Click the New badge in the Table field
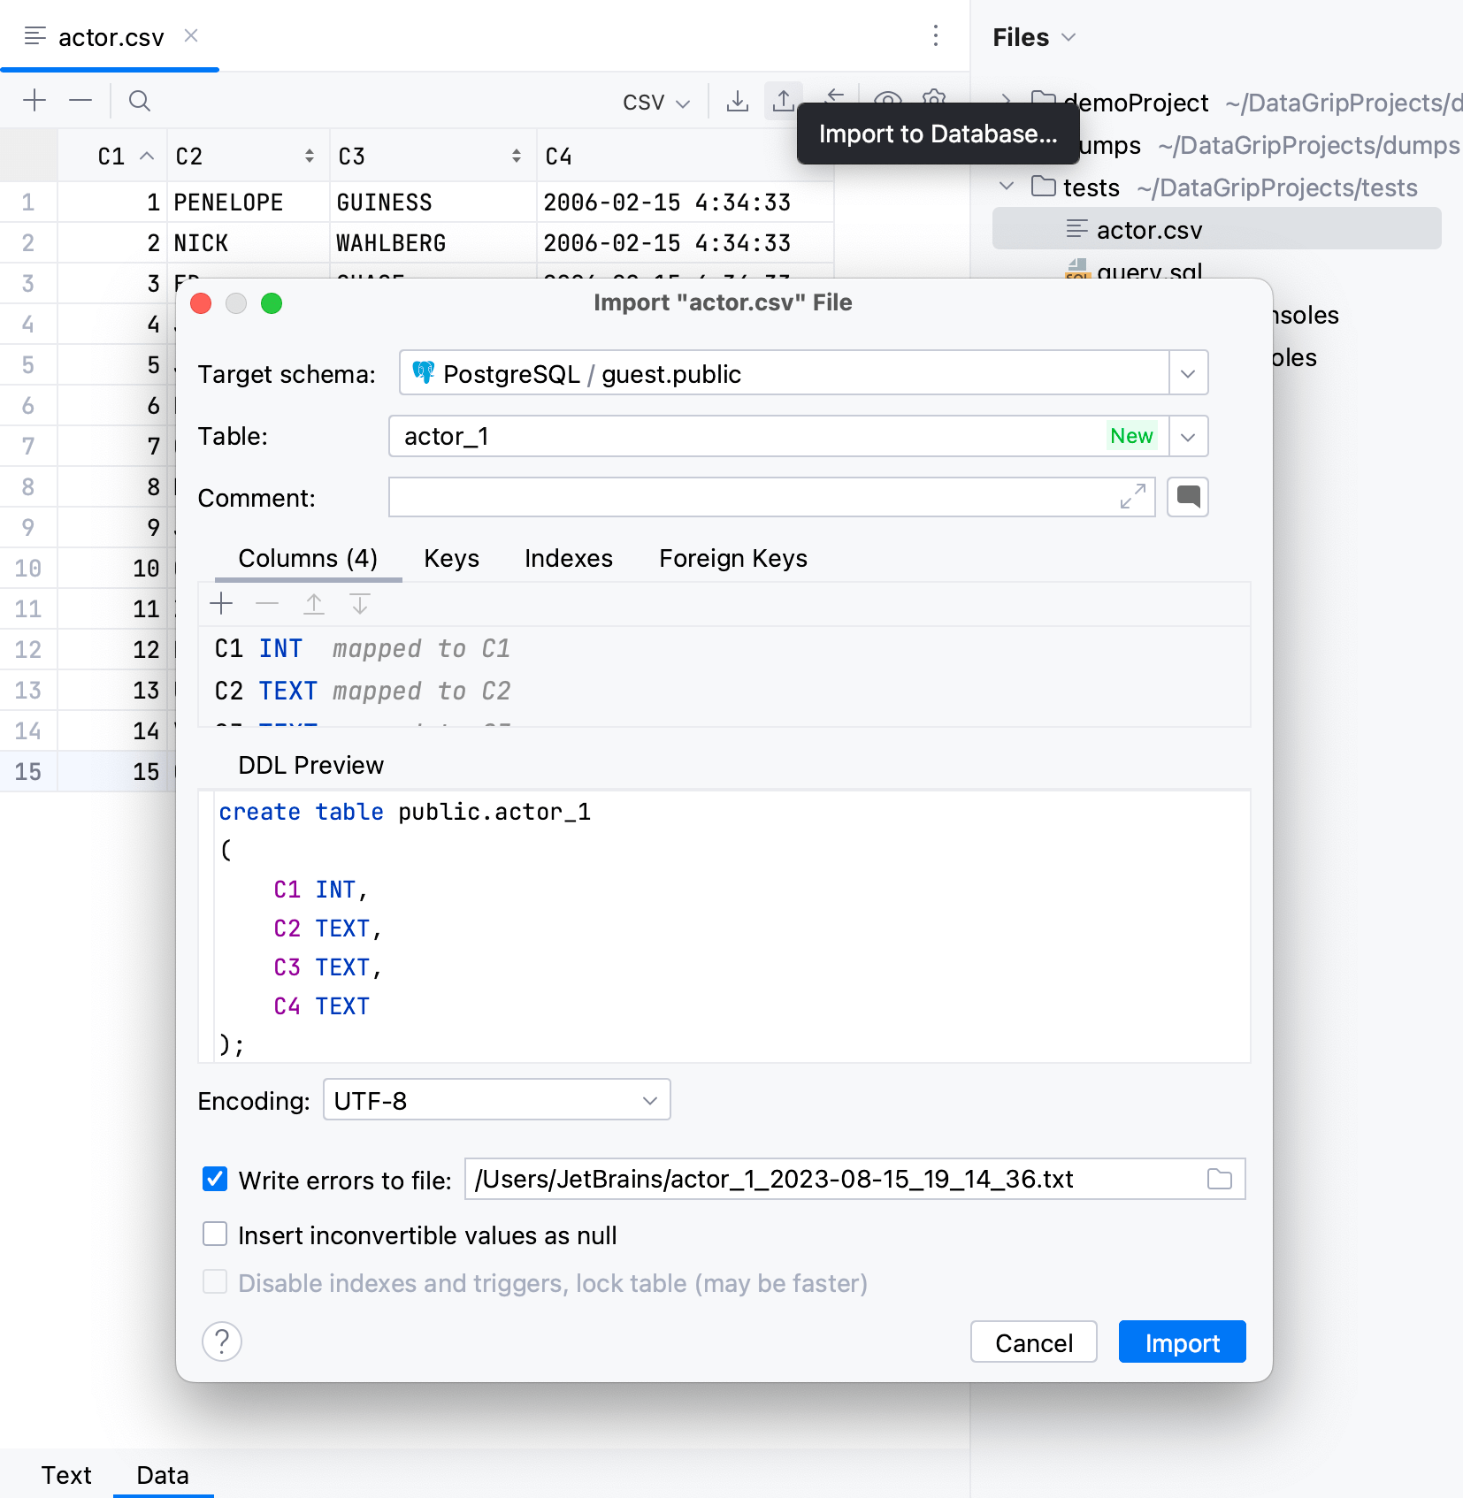The height and width of the screenshot is (1498, 1463). point(1131,436)
